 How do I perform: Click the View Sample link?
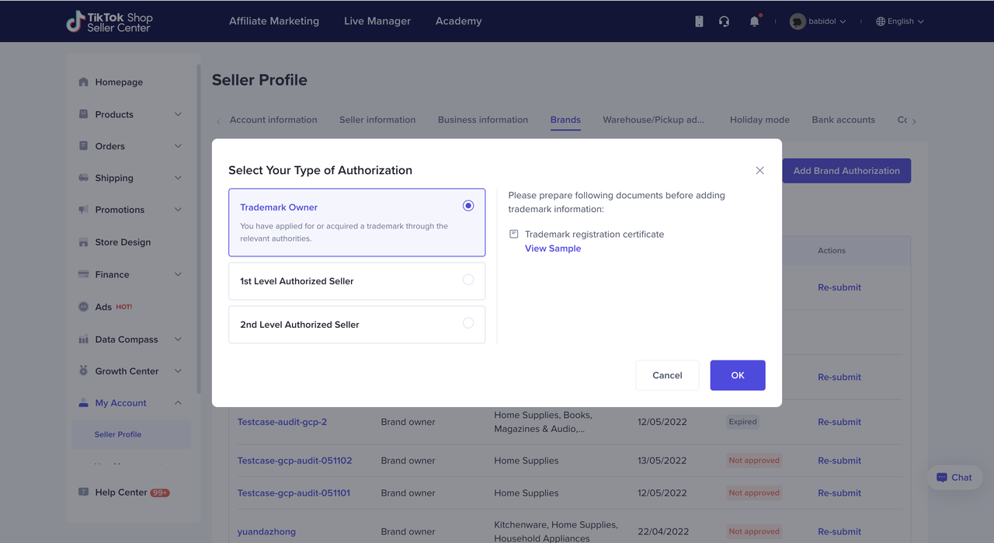click(552, 249)
